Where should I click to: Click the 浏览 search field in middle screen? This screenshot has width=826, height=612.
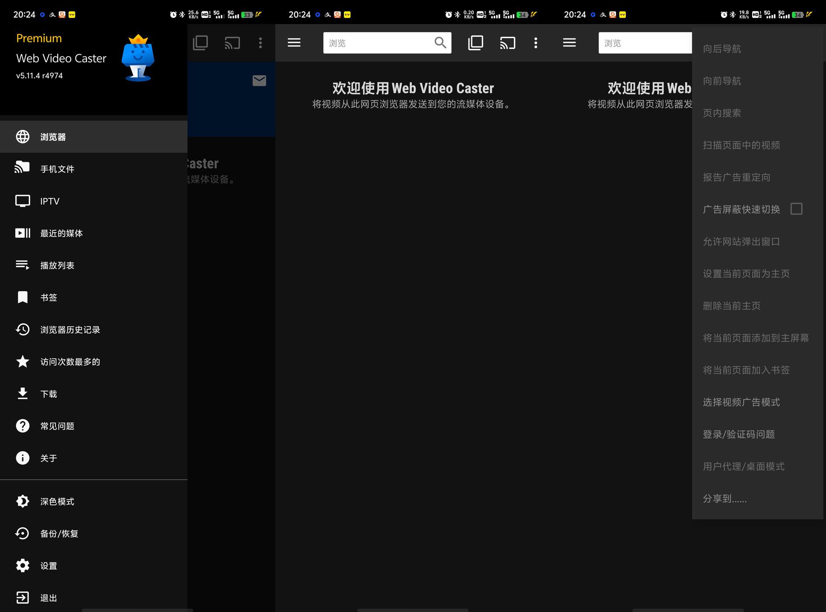point(387,43)
